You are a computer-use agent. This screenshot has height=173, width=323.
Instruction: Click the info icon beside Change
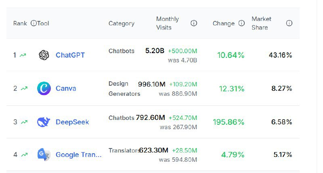(x=241, y=23)
